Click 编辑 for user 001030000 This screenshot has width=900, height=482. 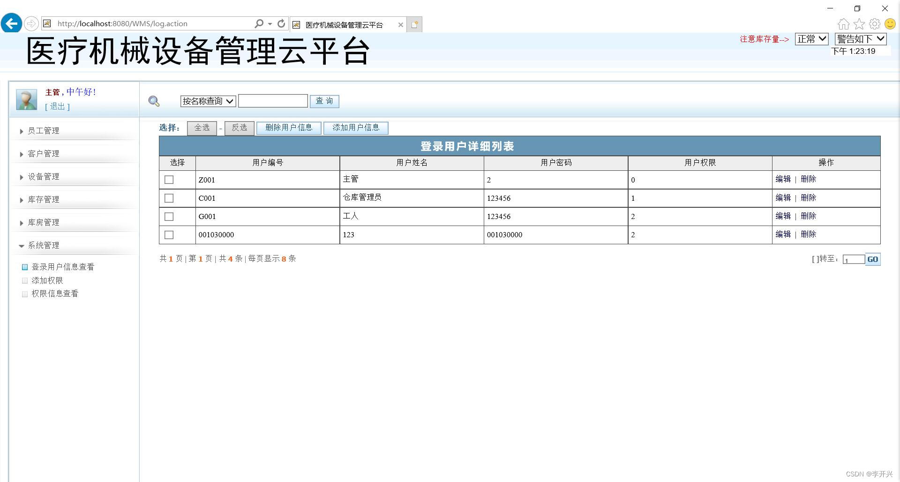783,234
